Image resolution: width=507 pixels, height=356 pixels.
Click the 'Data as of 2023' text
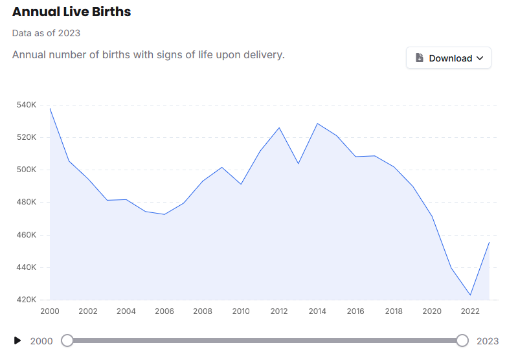pos(46,33)
